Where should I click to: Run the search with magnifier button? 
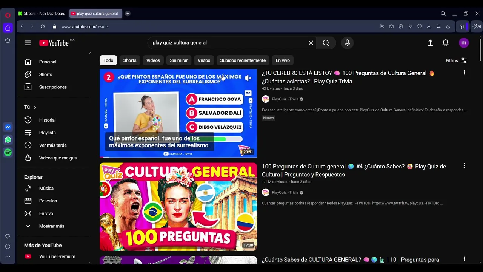point(326,43)
